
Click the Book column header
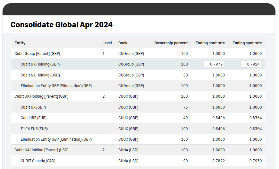coord(123,43)
